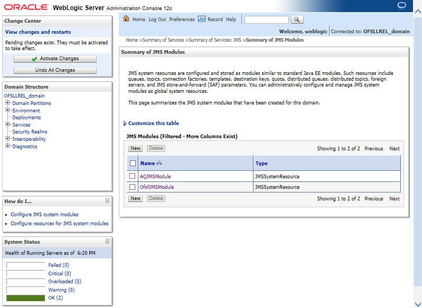Expand Customize this table section
The image size is (422, 308).
pos(125,123)
